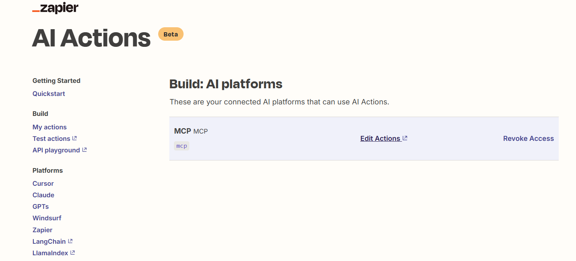Choose the GPTs platform
576x261 pixels.
(x=41, y=206)
